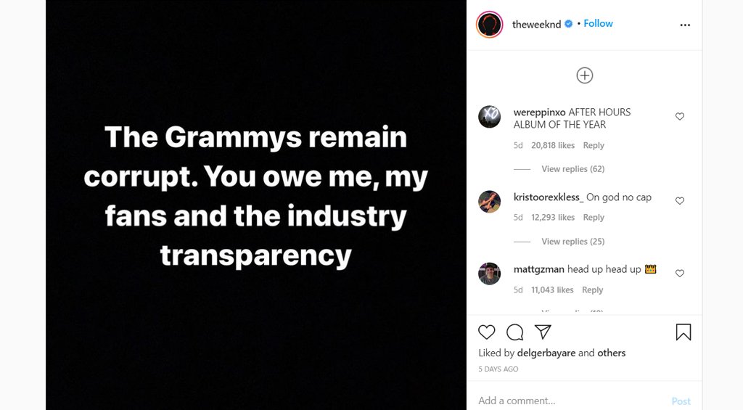743x410 pixels.
Task: Open the three-dot more options menu
Action: point(685,25)
